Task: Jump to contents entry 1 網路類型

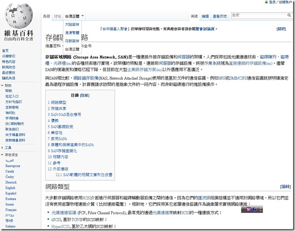Action: point(57,102)
